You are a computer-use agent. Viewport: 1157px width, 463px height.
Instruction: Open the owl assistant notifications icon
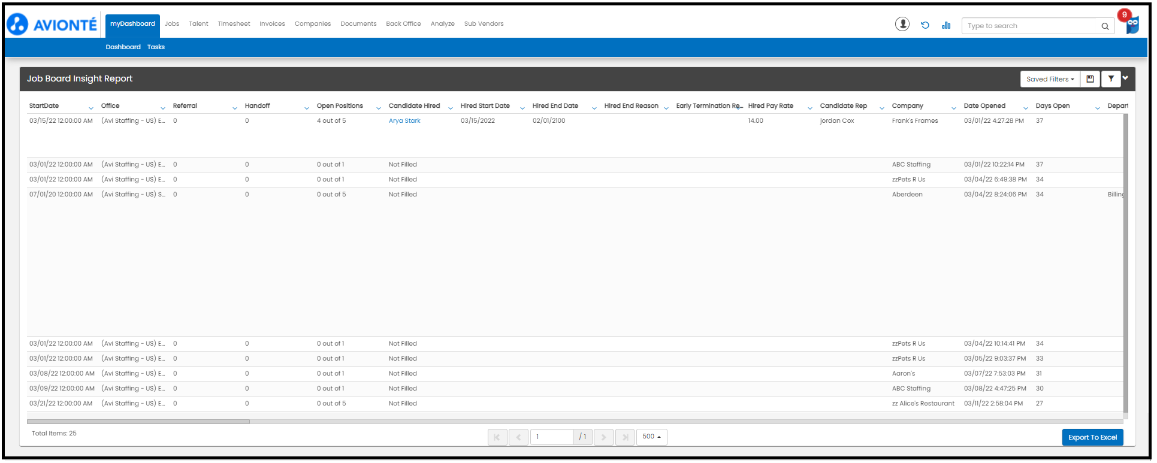[x=1132, y=25]
